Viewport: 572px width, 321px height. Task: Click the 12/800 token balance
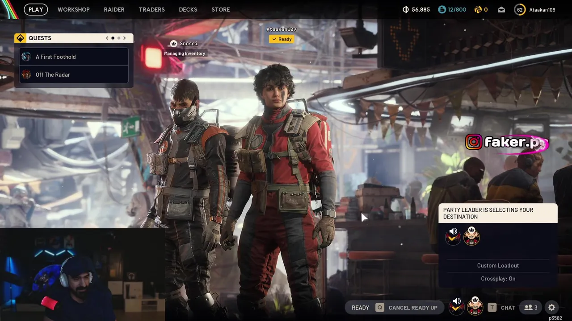pos(457,9)
